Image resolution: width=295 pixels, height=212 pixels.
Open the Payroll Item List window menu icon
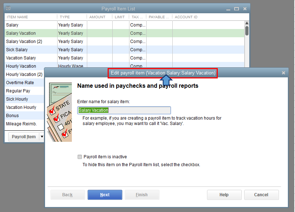[8, 8]
